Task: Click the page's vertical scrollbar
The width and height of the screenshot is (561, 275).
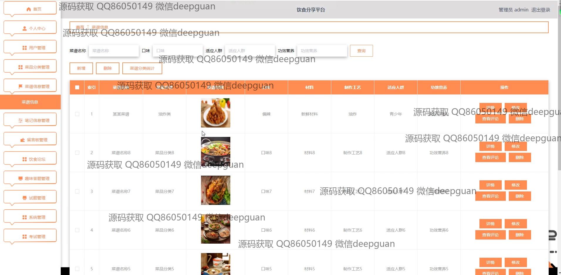Action: tap(559, 88)
